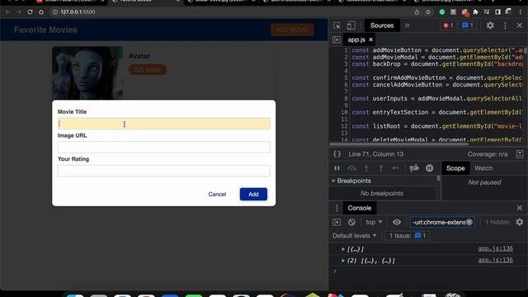This screenshot has height=297, width=528.
Task: Go to the browser home icon
Action: [41, 12]
